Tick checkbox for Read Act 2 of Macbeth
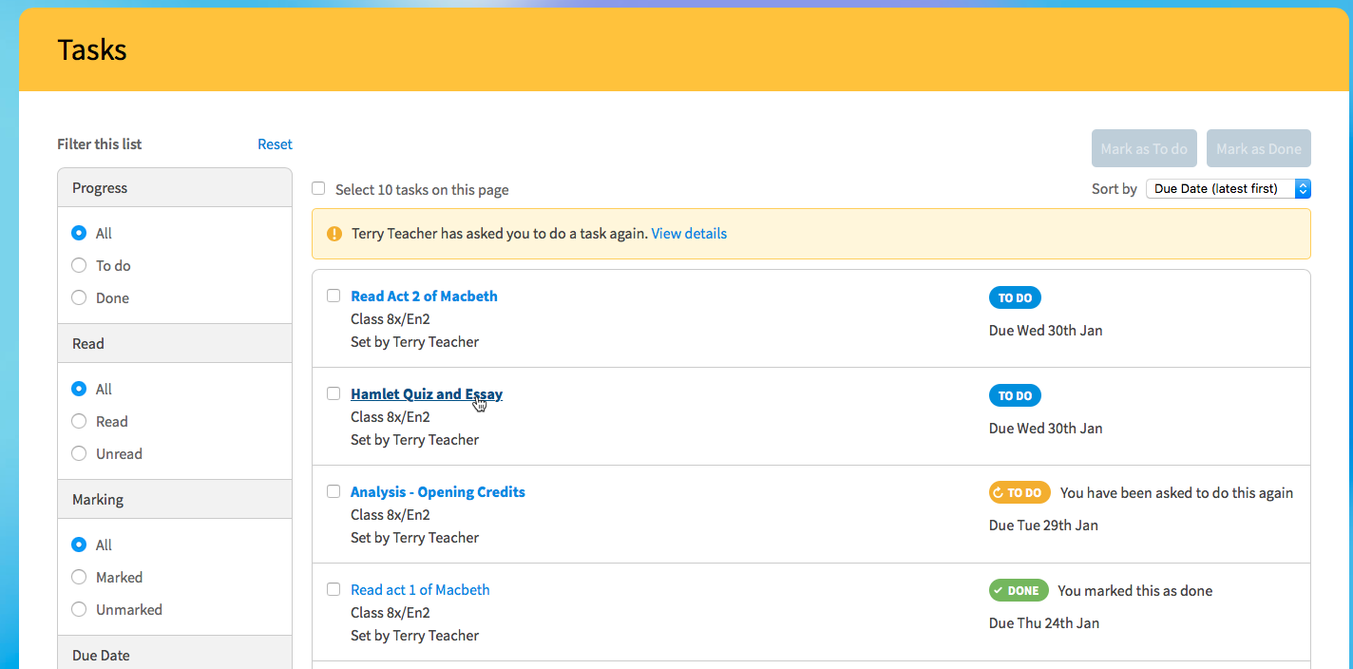1353x669 pixels. [x=333, y=296]
